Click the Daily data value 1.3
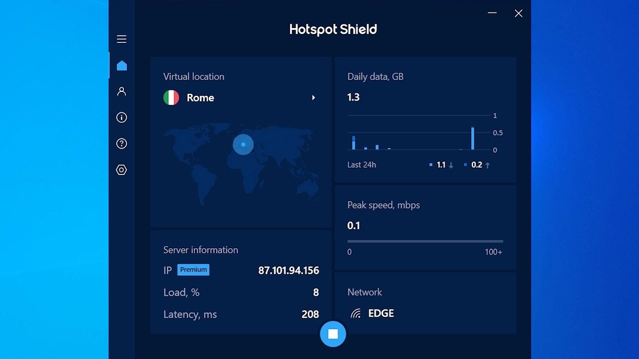Image resolution: width=639 pixels, height=359 pixels. [x=353, y=97]
